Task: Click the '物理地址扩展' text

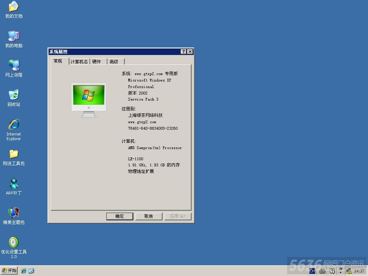Action: pos(141,171)
